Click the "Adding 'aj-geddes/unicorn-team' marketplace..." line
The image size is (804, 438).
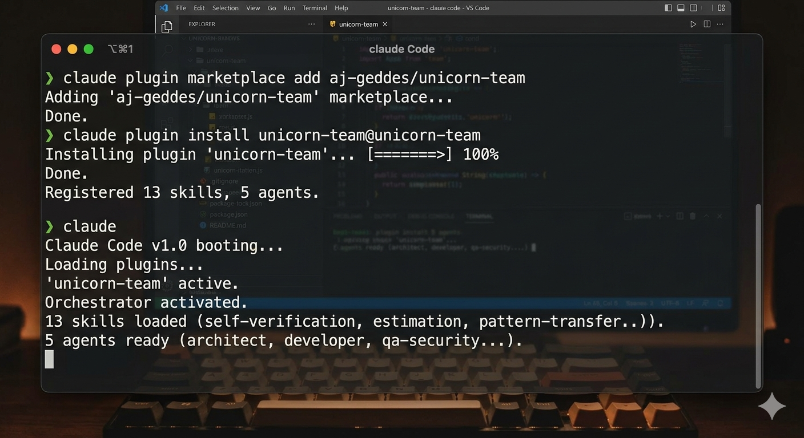[x=249, y=97]
